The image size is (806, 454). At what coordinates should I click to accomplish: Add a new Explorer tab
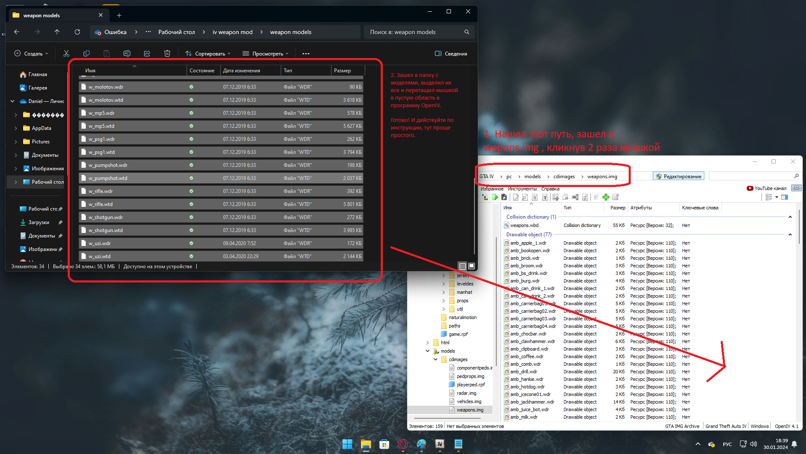(x=119, y=16)
